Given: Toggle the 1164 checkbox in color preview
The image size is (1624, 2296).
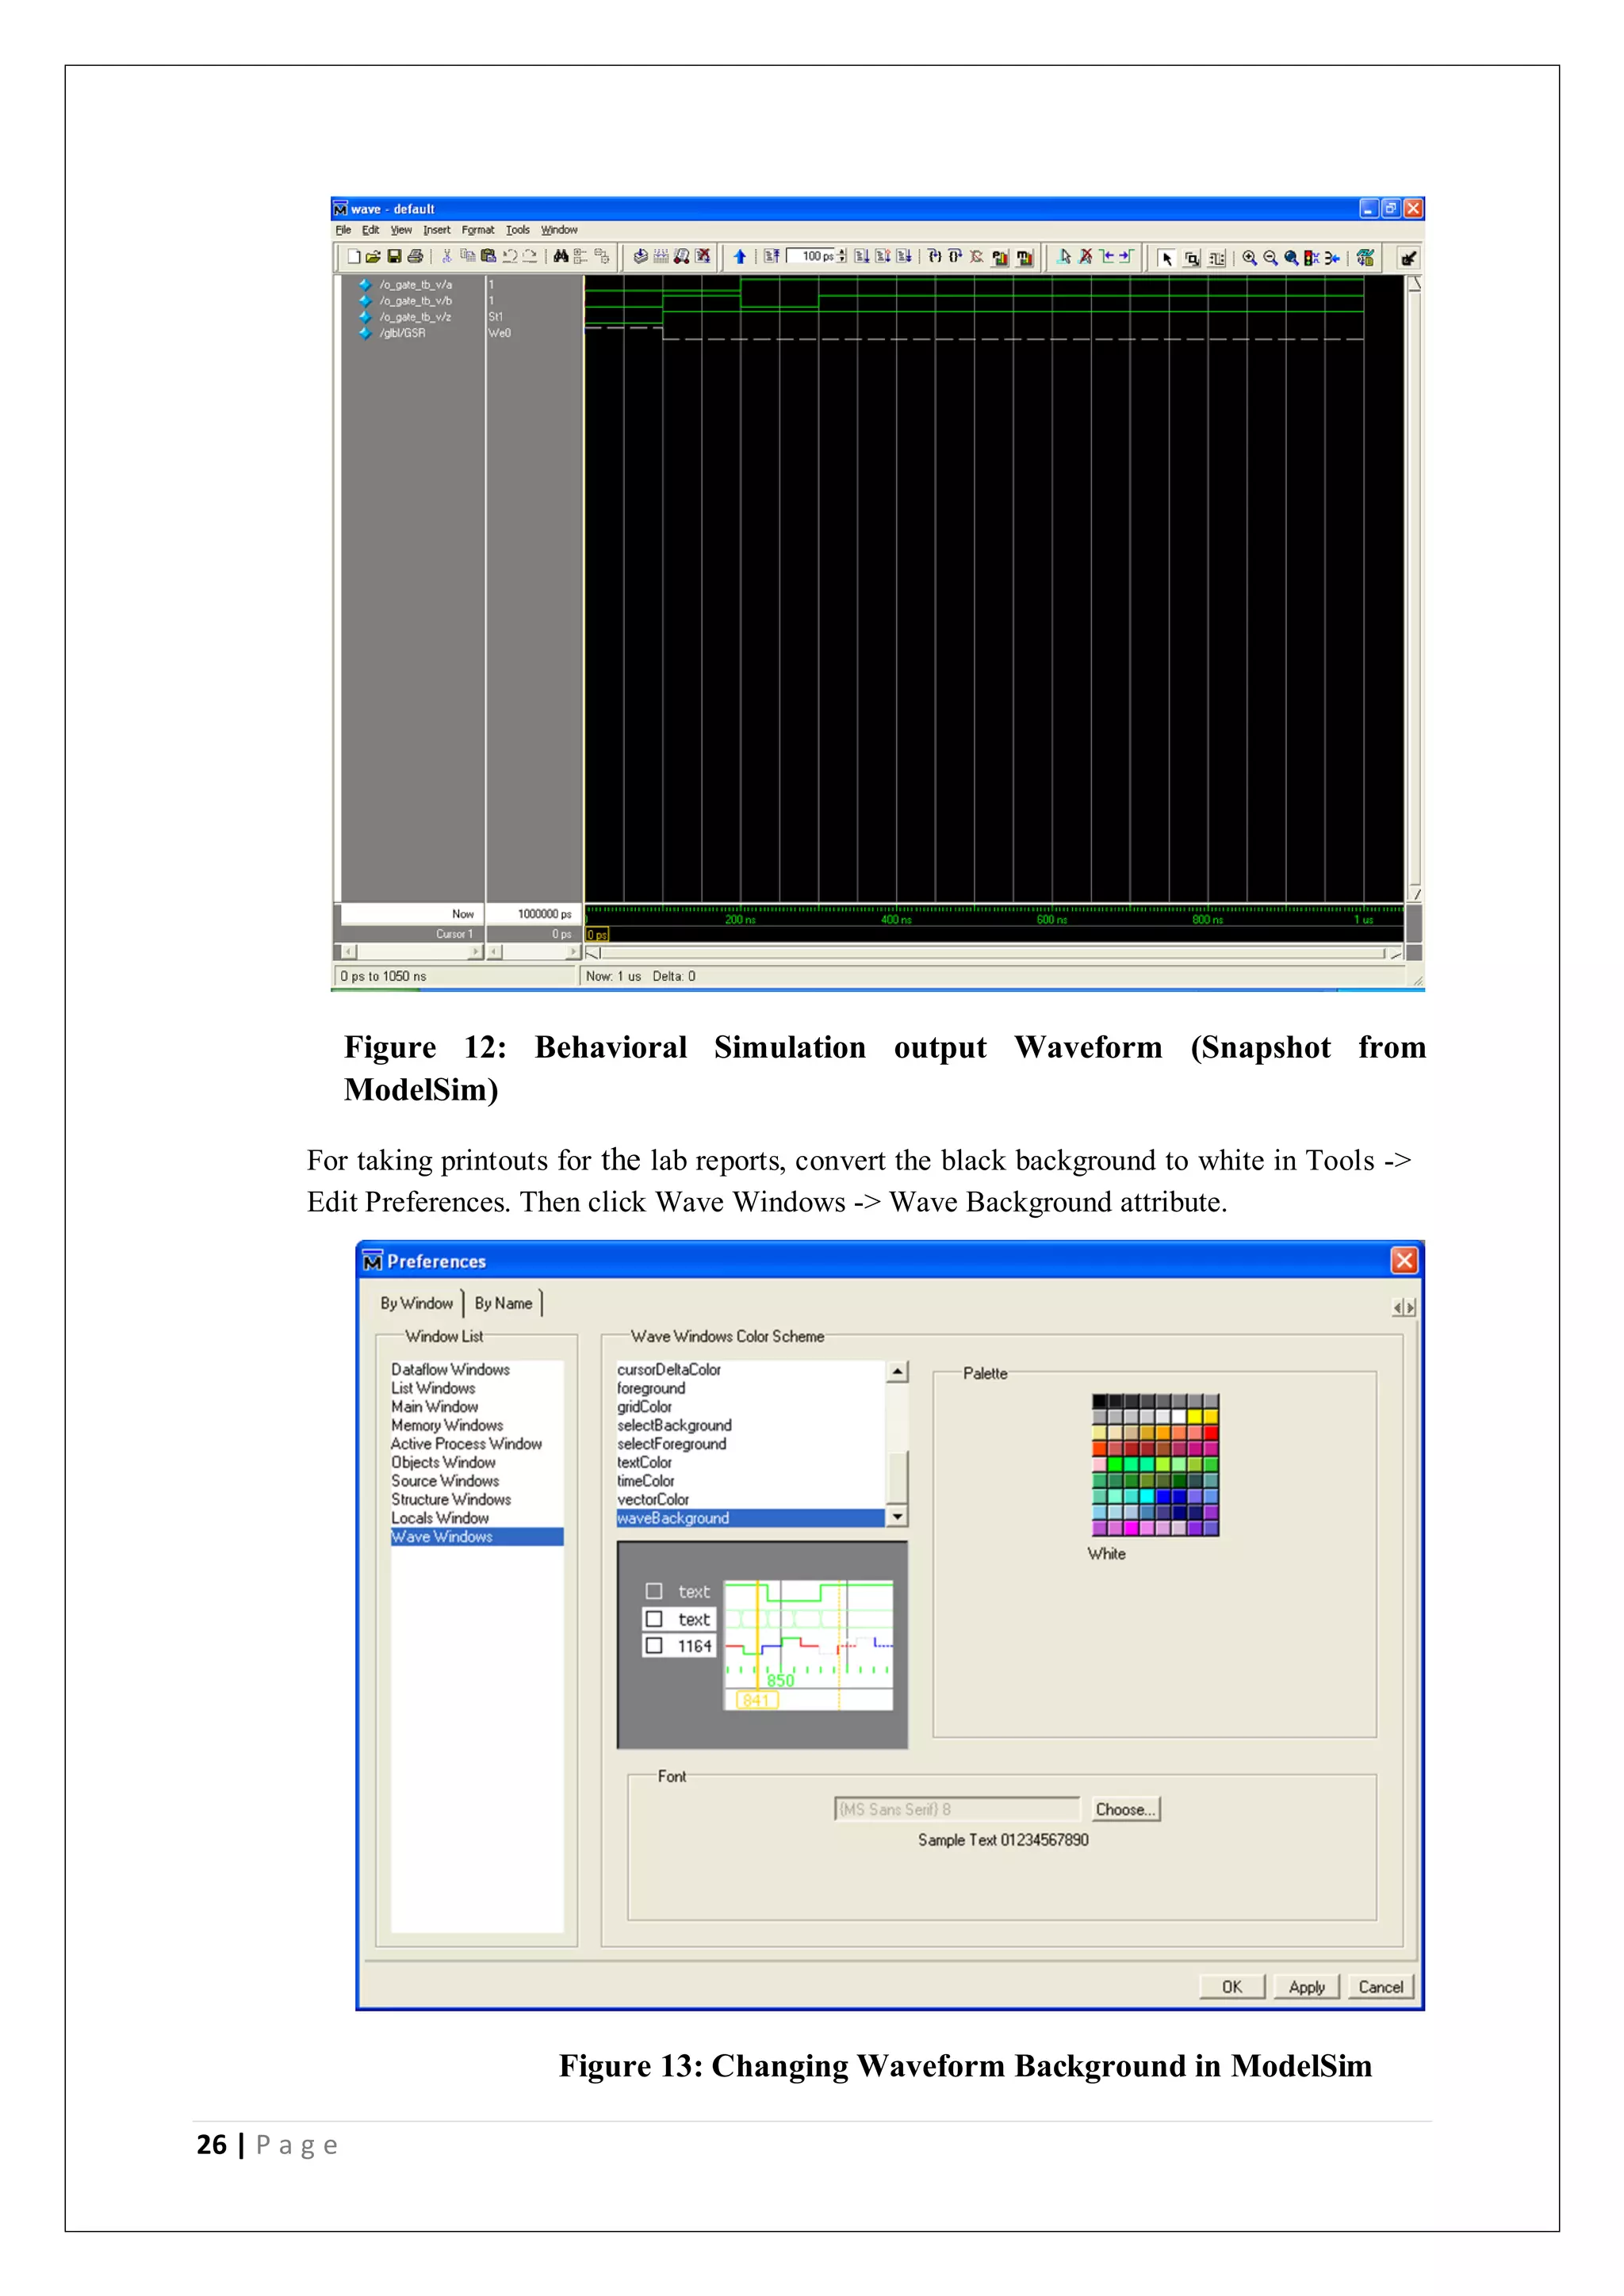Looking at the screenshot, I should pos(654,1645).
